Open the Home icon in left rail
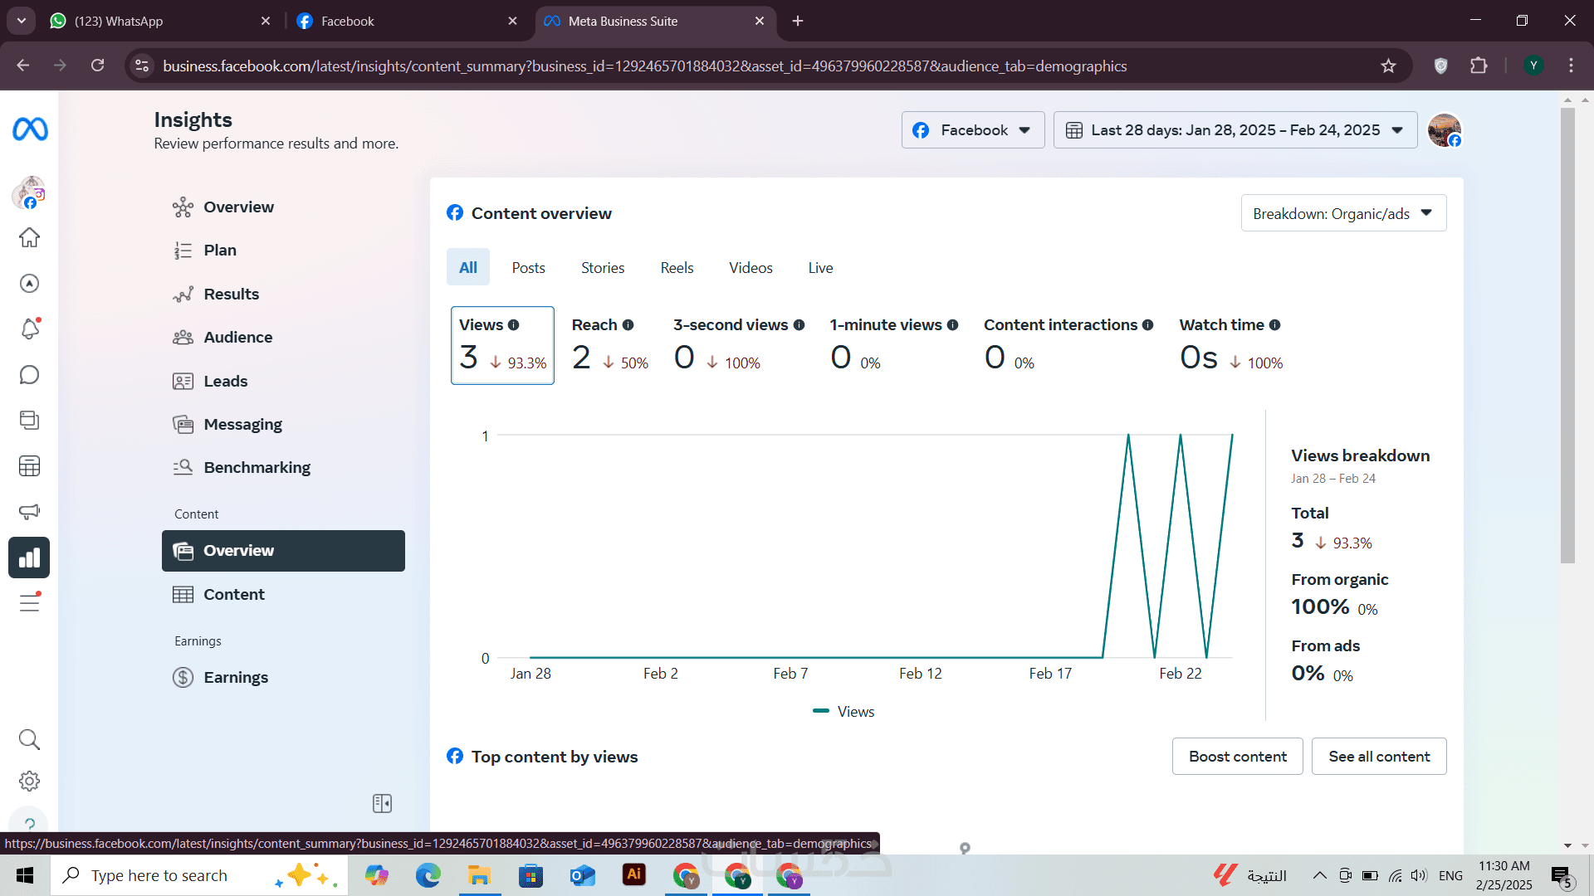The width and height of the screenshot is (1594, 896). click(x=29, y=238)
